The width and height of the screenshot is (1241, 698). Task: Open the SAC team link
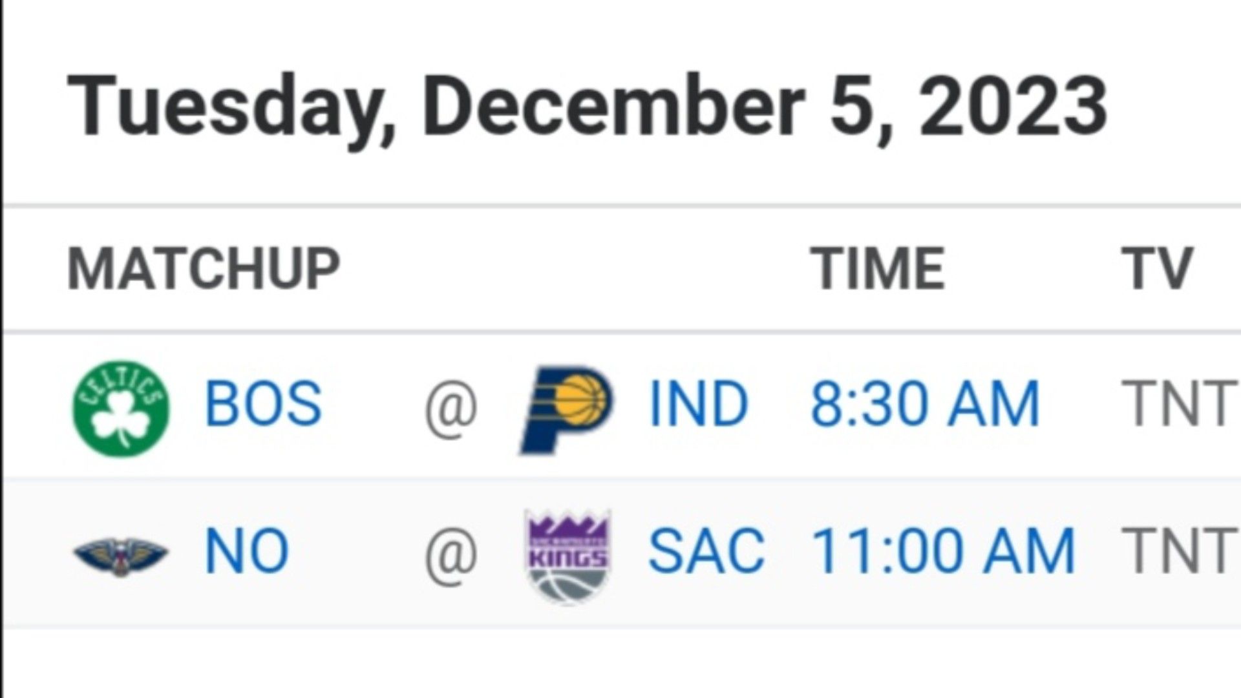tap(706, 551)
